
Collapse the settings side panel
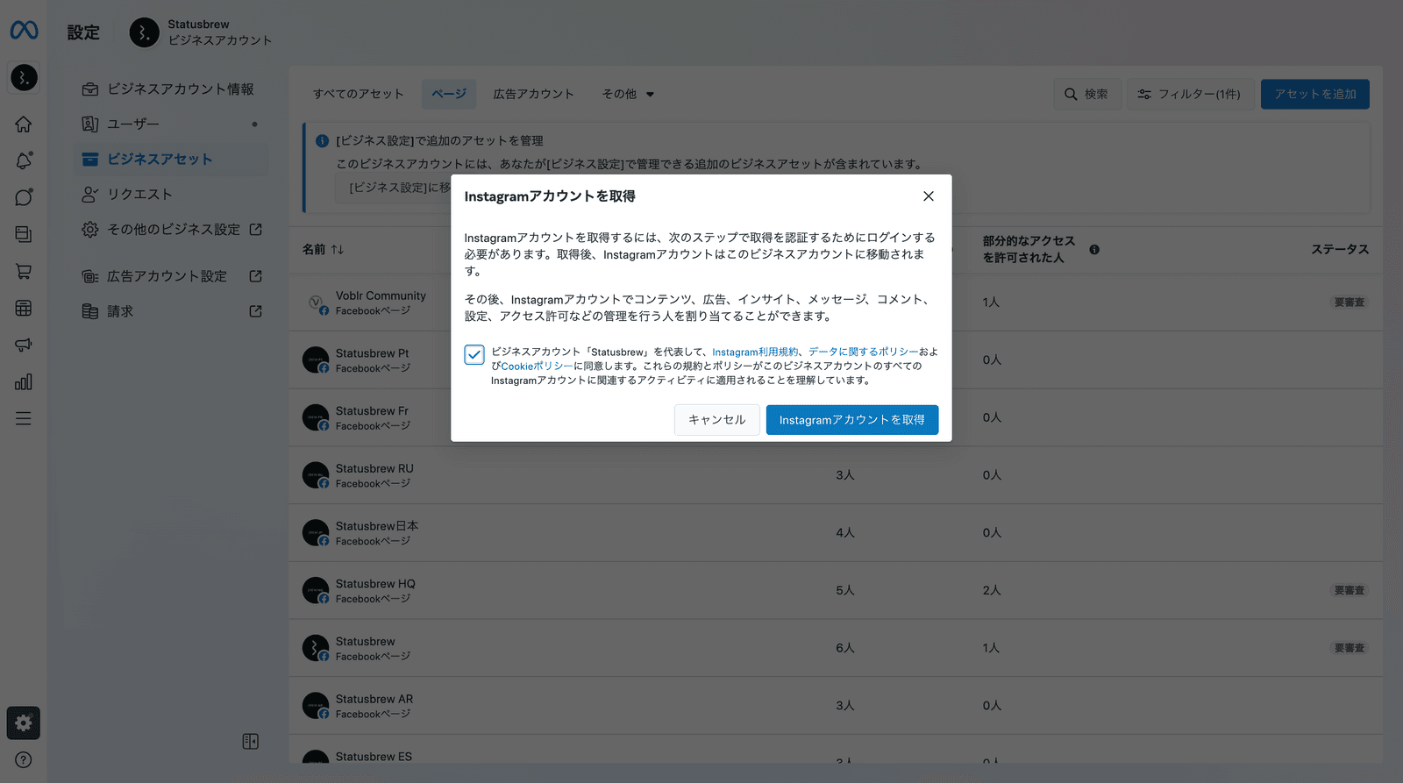tap(250, 742)
